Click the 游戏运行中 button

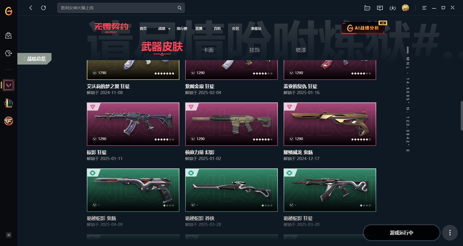pyautogui.click(x=401, y=233)
